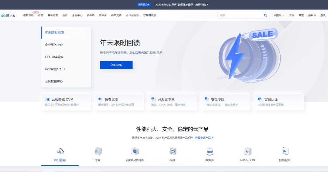Click the search magnifier icon

click(x=265, y=15)
